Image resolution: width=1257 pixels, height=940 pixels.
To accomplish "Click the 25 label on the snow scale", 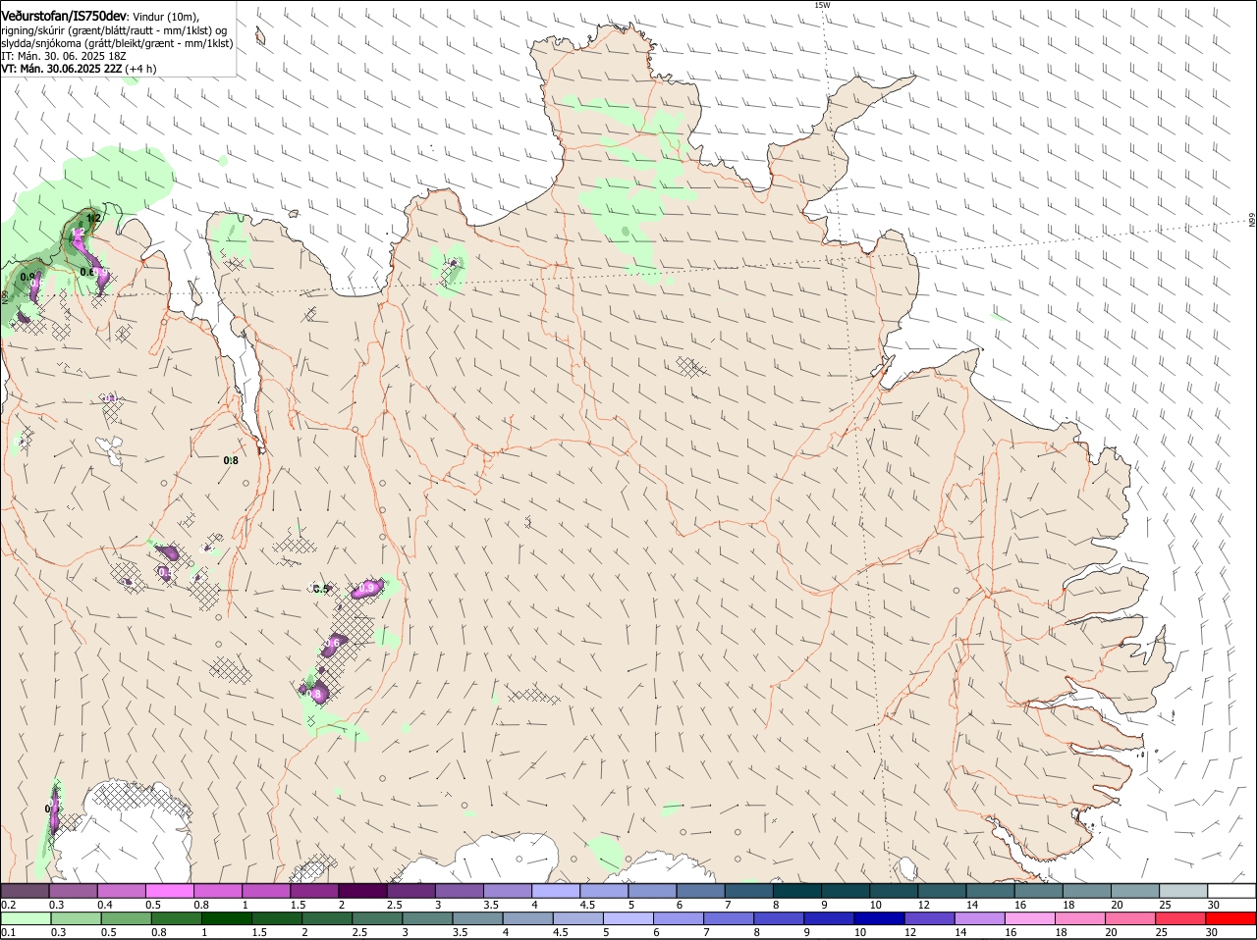I will coord(1166,905).
